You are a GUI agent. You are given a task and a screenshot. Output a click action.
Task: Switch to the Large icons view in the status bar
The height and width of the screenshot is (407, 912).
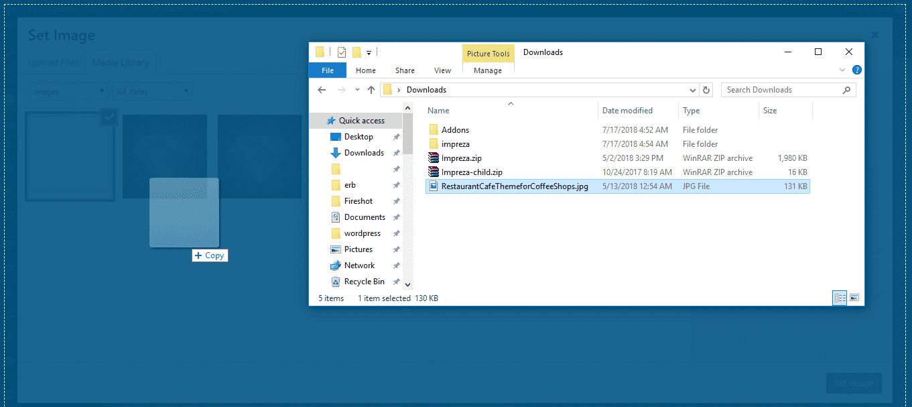tap(854, 298)
